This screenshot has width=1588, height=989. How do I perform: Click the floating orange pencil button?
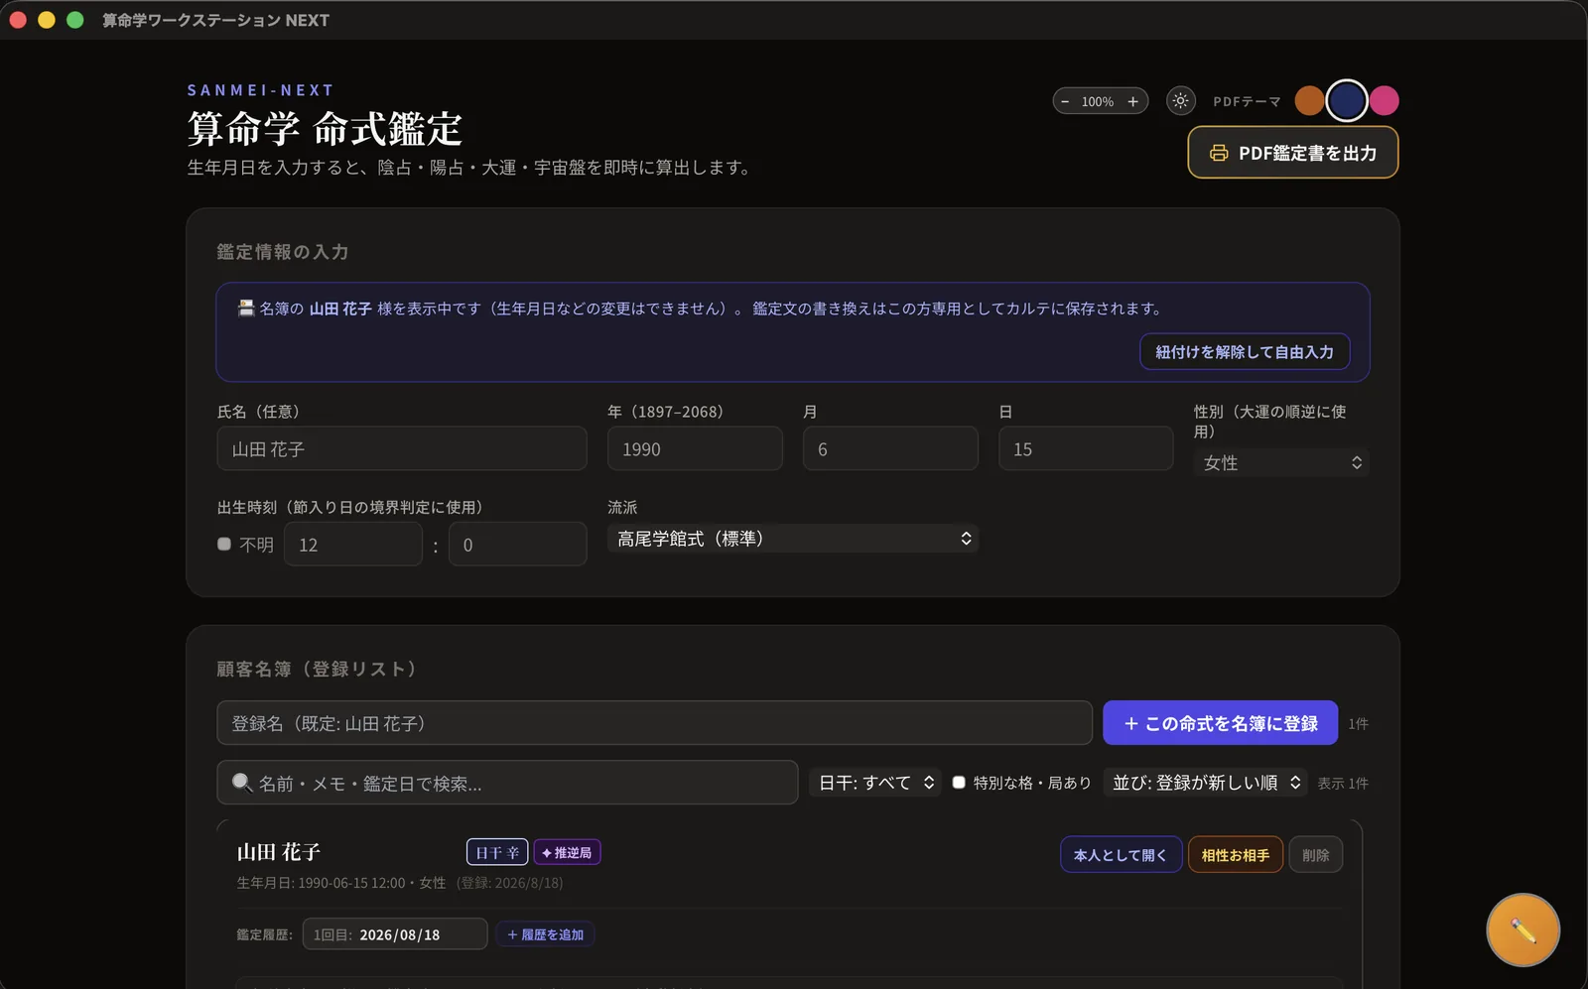point(1522,930)
